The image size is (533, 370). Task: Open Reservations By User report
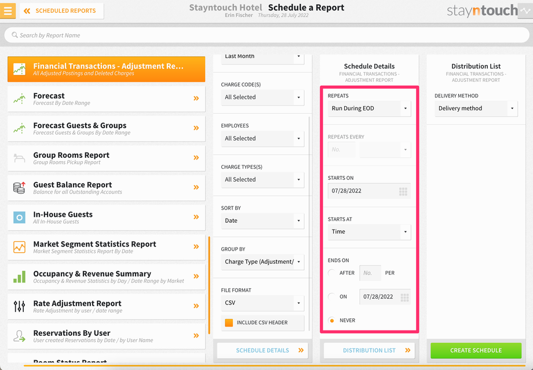[x=107, y=336]
